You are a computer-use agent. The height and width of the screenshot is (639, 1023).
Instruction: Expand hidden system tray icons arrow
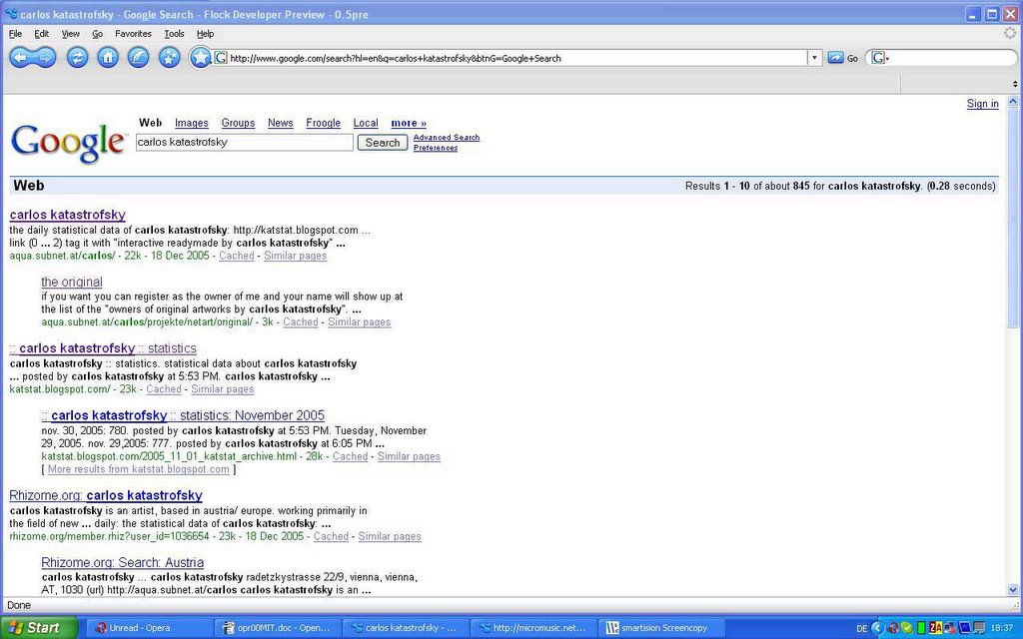[x=878, y=628]
